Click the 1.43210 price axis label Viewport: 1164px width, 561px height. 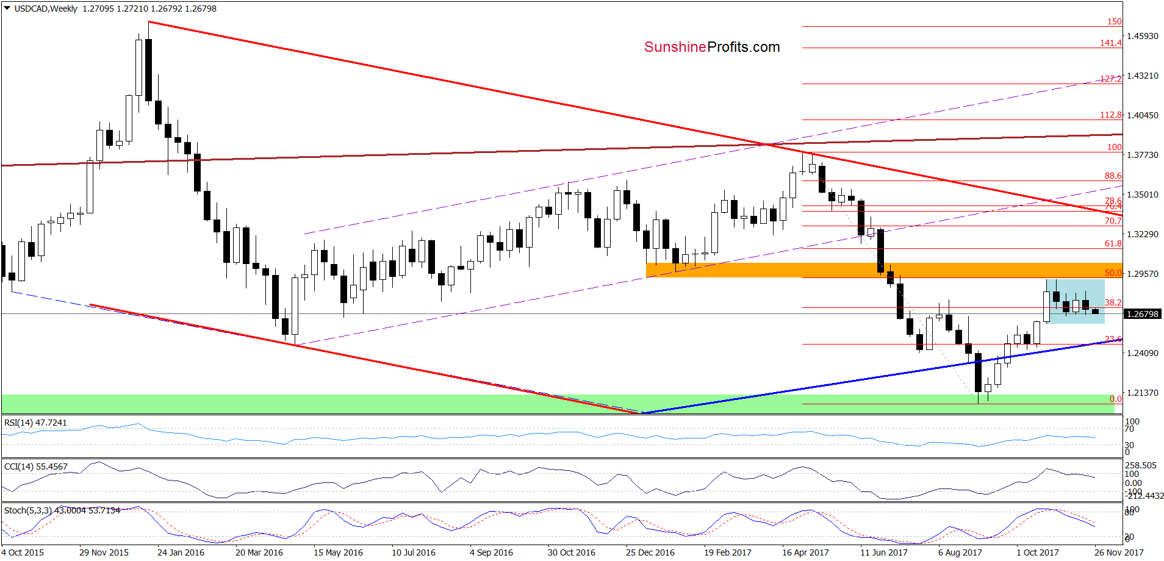(1143, 76)
